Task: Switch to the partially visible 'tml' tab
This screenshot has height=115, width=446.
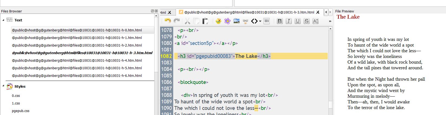Action: (x=163, y=12)
